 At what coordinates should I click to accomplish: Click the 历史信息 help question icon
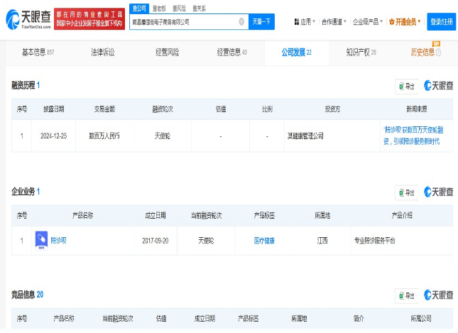(x=438, y=53)
